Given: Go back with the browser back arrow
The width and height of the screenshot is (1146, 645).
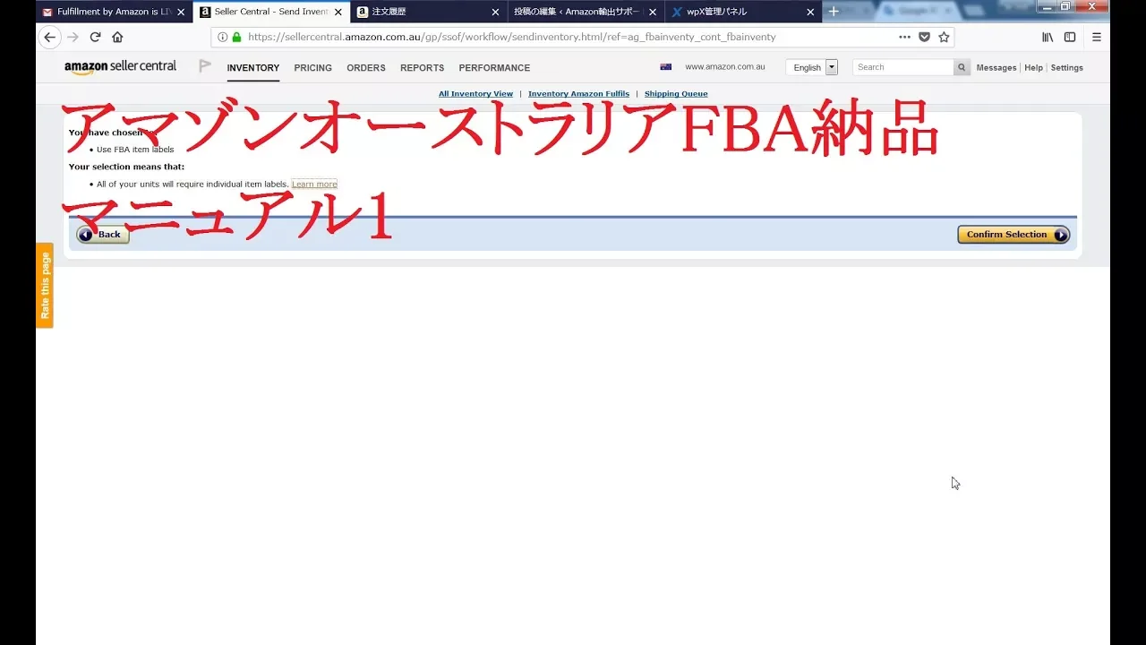Looking at the screenshot, I should tap(49, 37).
